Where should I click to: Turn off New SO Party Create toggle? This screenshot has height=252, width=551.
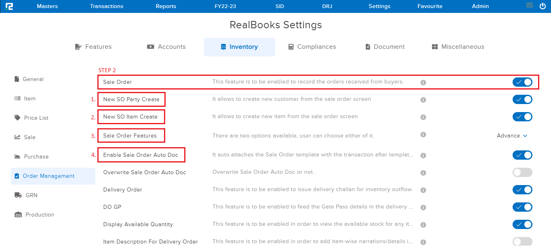[522, 99]
